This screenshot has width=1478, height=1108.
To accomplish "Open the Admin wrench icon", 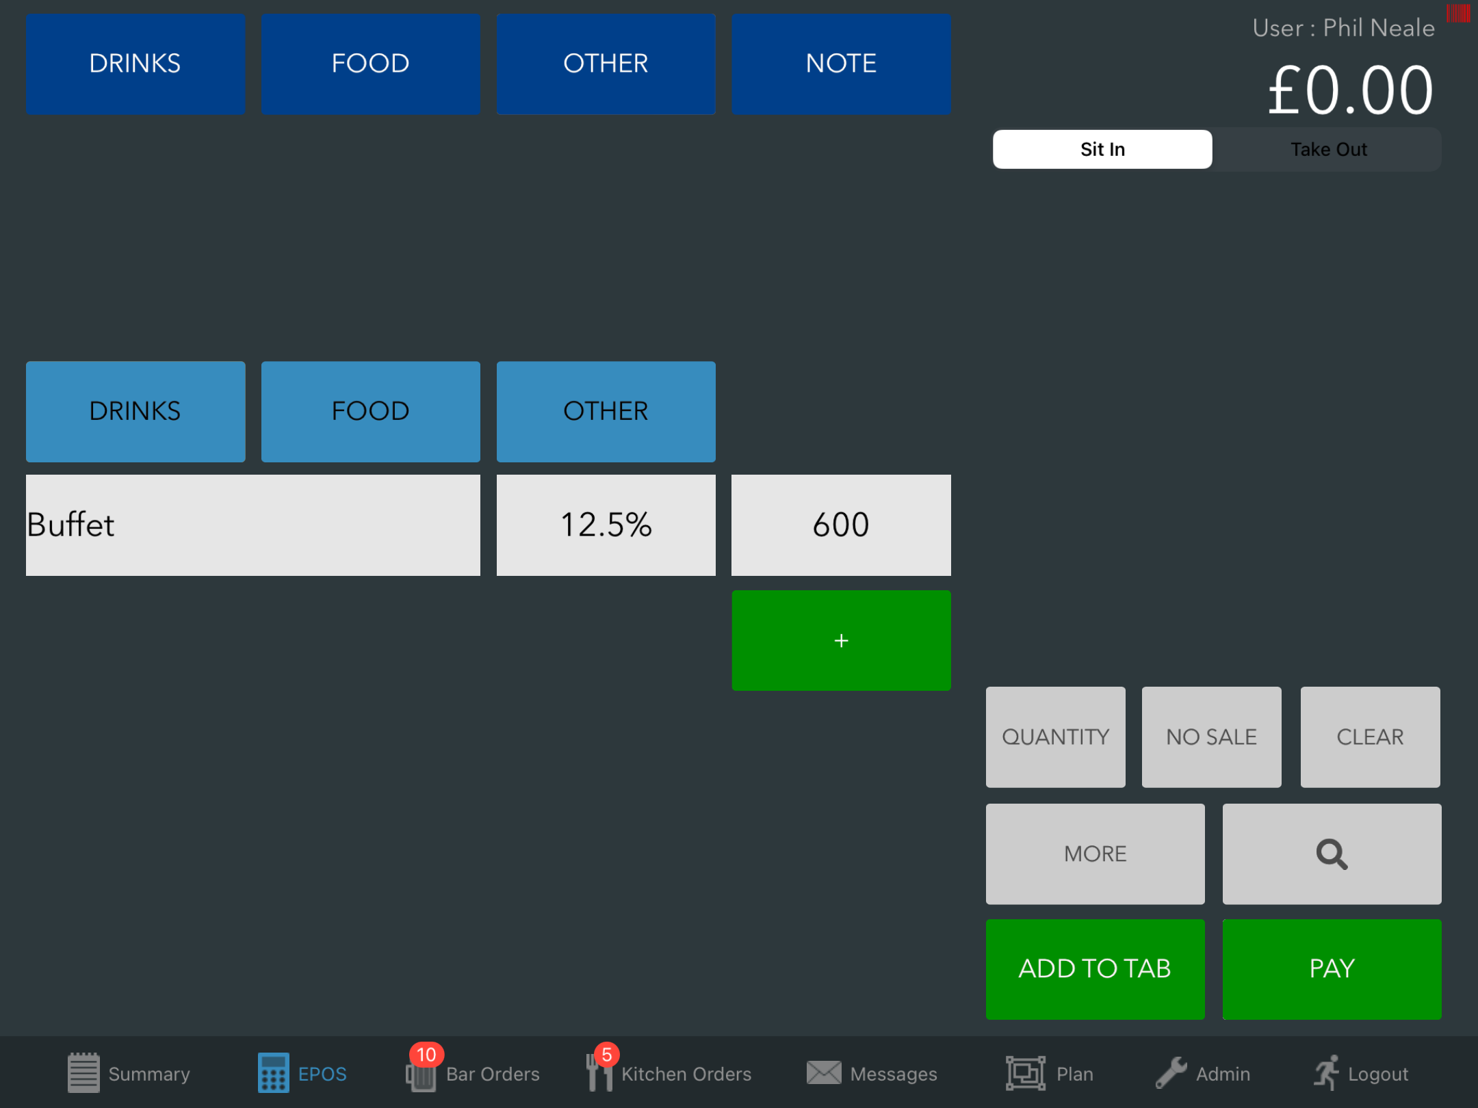I will [x=1171, y=1072].
